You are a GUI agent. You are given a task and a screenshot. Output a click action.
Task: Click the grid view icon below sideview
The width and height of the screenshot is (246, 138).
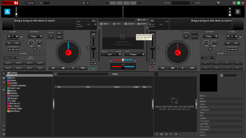161,134
